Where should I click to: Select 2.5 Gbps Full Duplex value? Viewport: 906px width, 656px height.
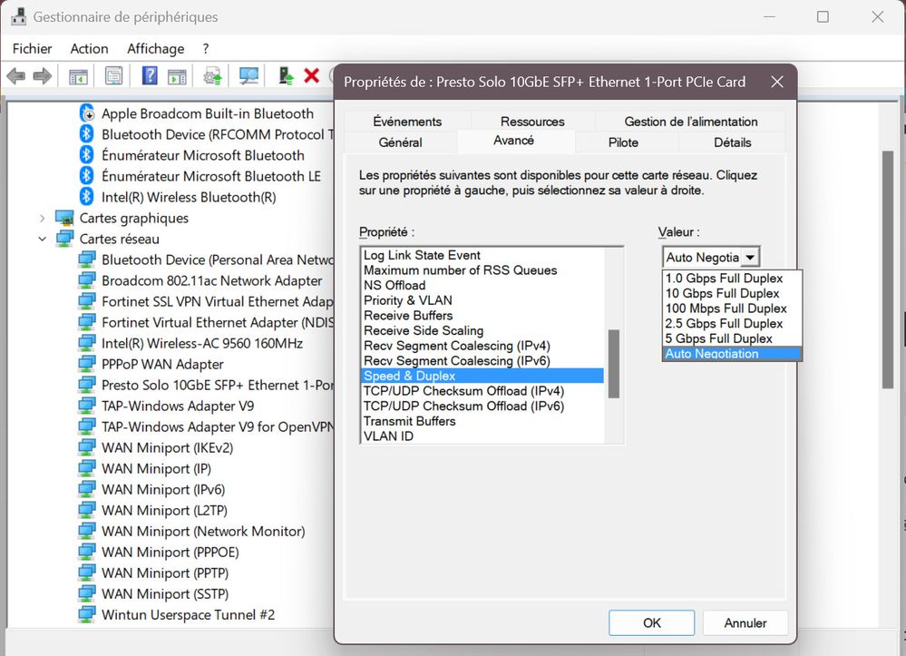coord(724,323)
